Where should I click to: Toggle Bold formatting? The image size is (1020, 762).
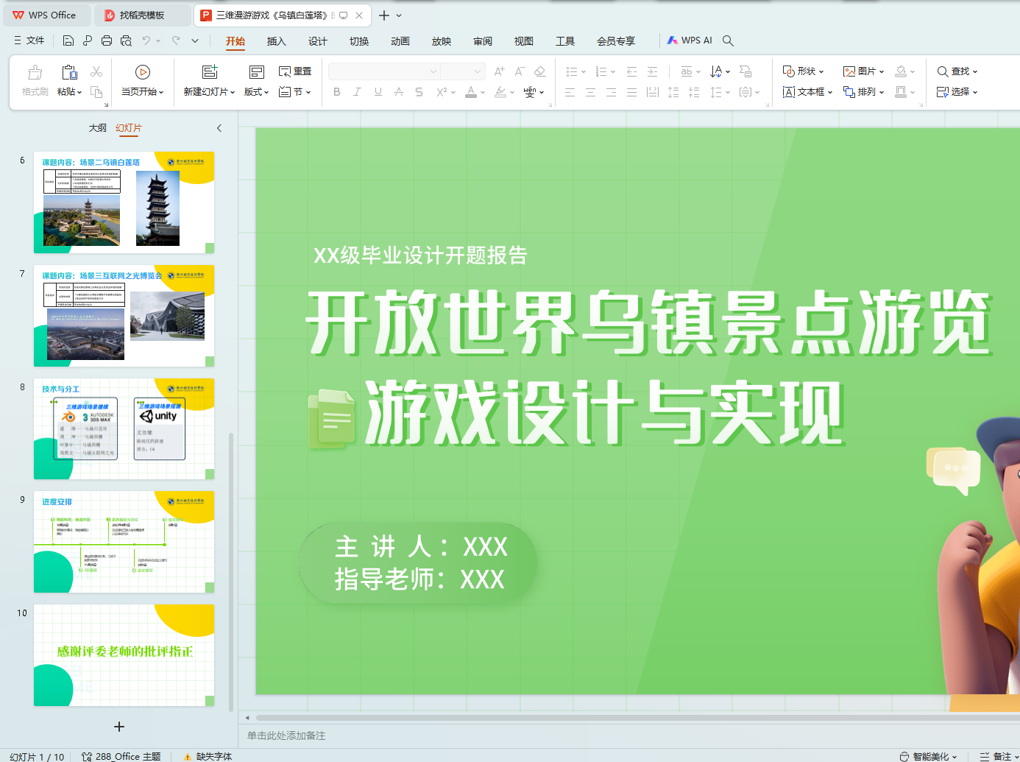pos(337,92)
